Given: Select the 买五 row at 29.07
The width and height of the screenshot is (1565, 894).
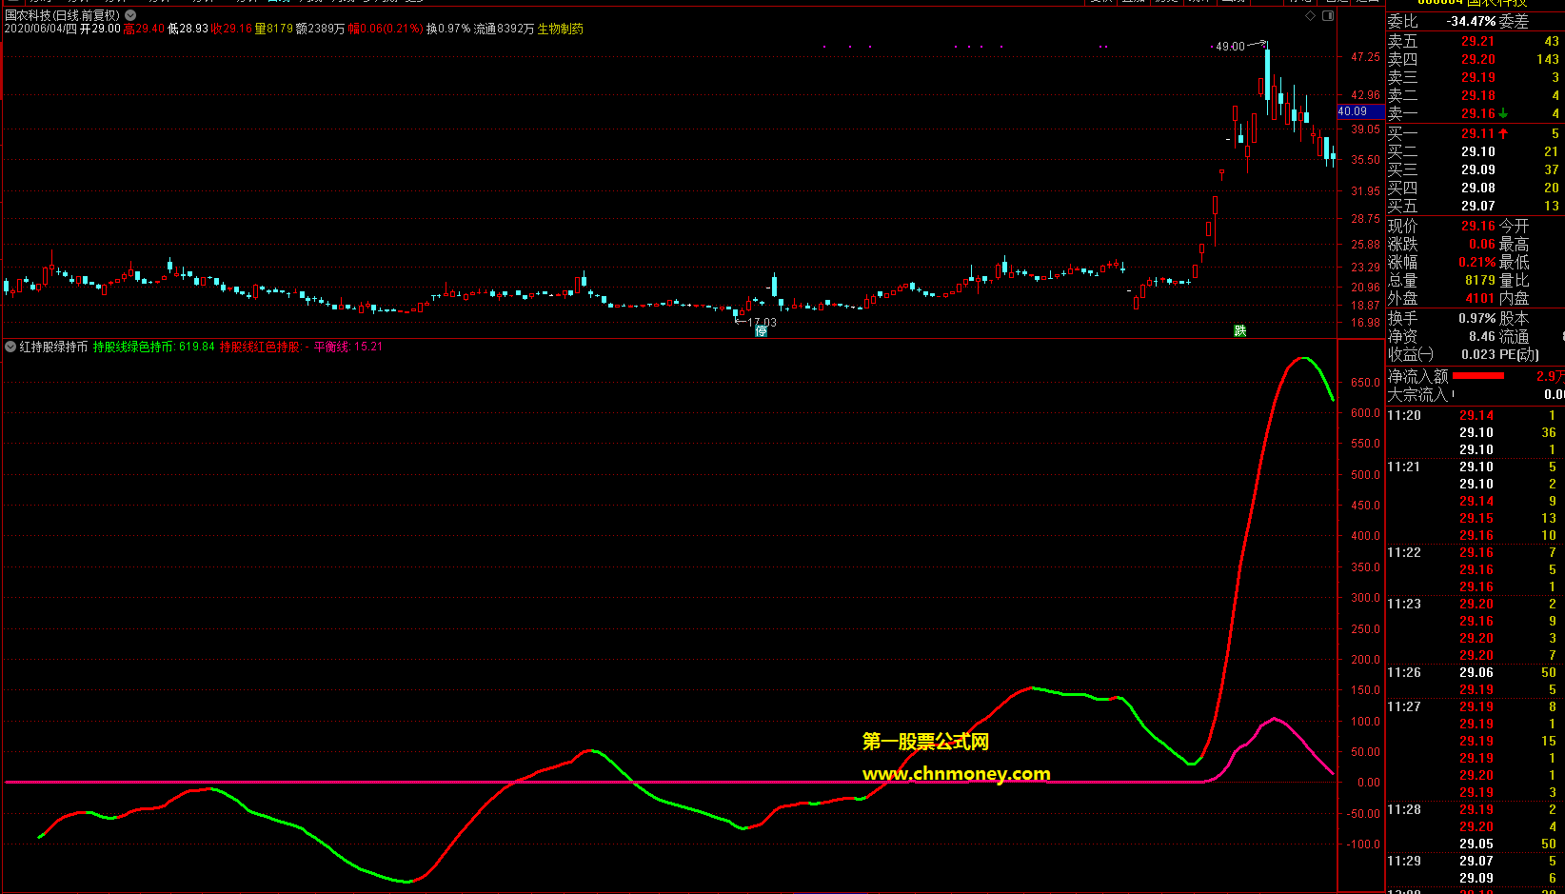Looking at the screenshot, I should coord(1474,206).
